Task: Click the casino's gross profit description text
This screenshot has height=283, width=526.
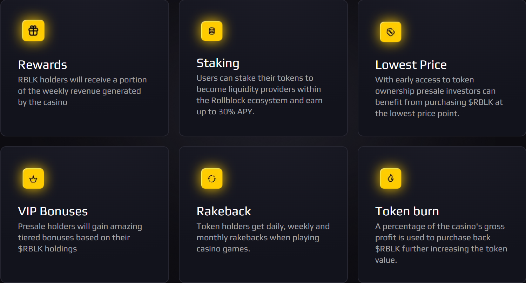Action: pyautogui.click(x=441, y=243)
